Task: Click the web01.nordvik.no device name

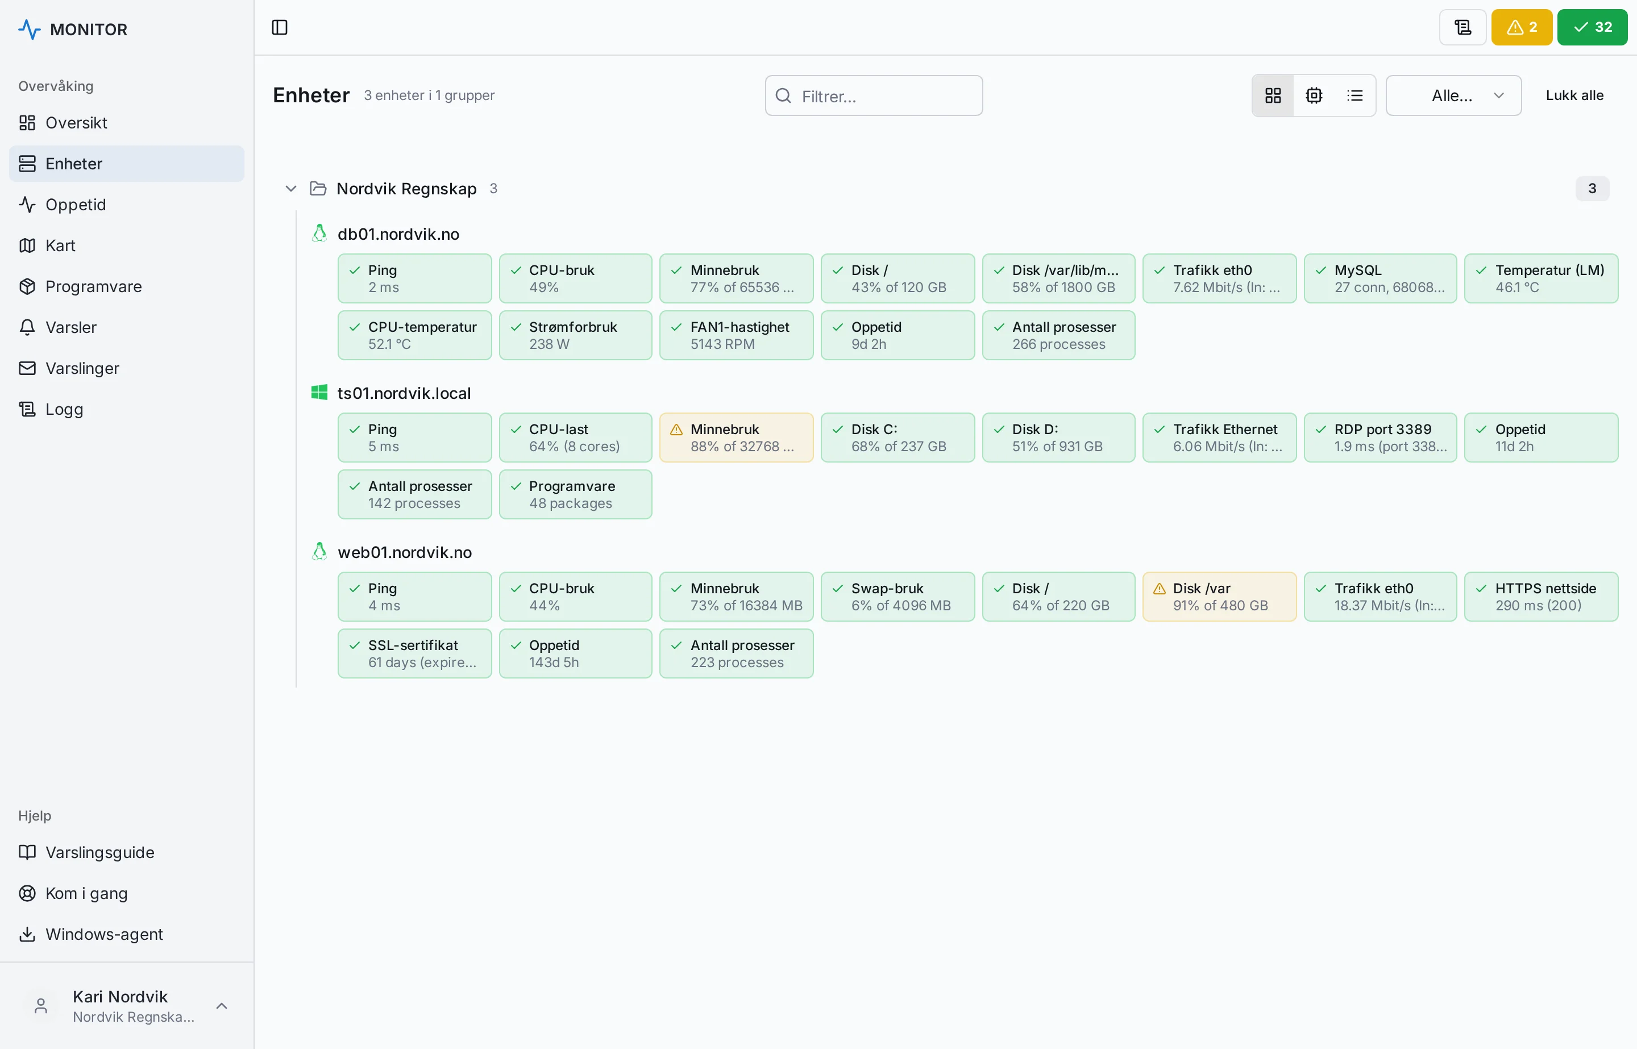Action: point(405,552)
